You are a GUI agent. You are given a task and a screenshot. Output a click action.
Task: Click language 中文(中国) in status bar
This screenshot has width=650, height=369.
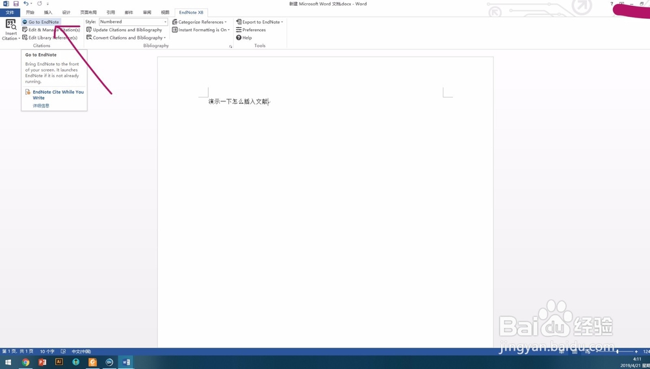tap(81, 351)
